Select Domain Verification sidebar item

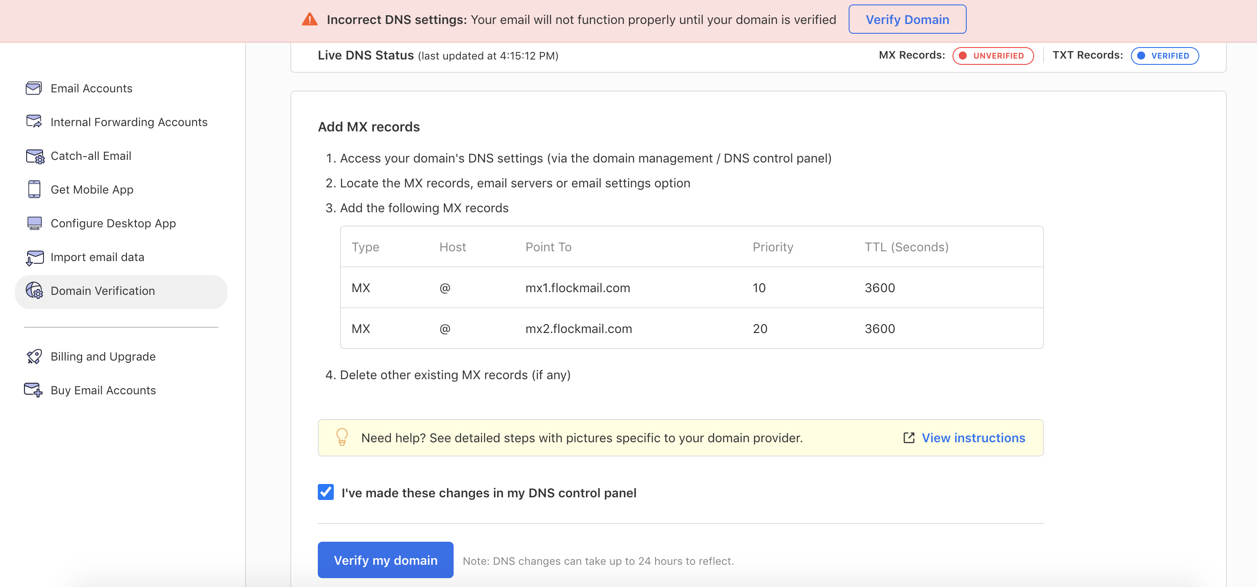coord(121,292)
